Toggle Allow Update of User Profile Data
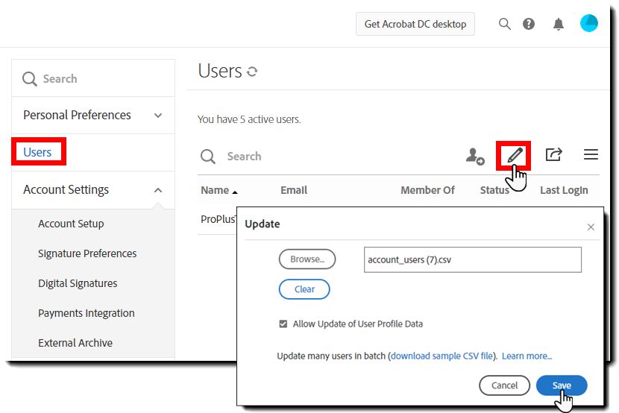Screen dimensions: 619x413 pos(283,324)
